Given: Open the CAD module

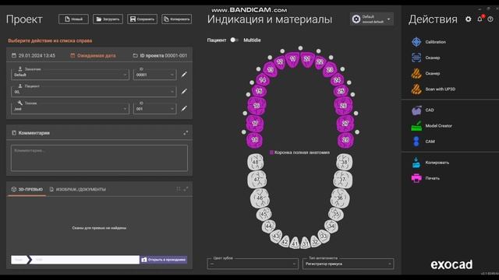Looking at the screenshot, I should (423, 110).
